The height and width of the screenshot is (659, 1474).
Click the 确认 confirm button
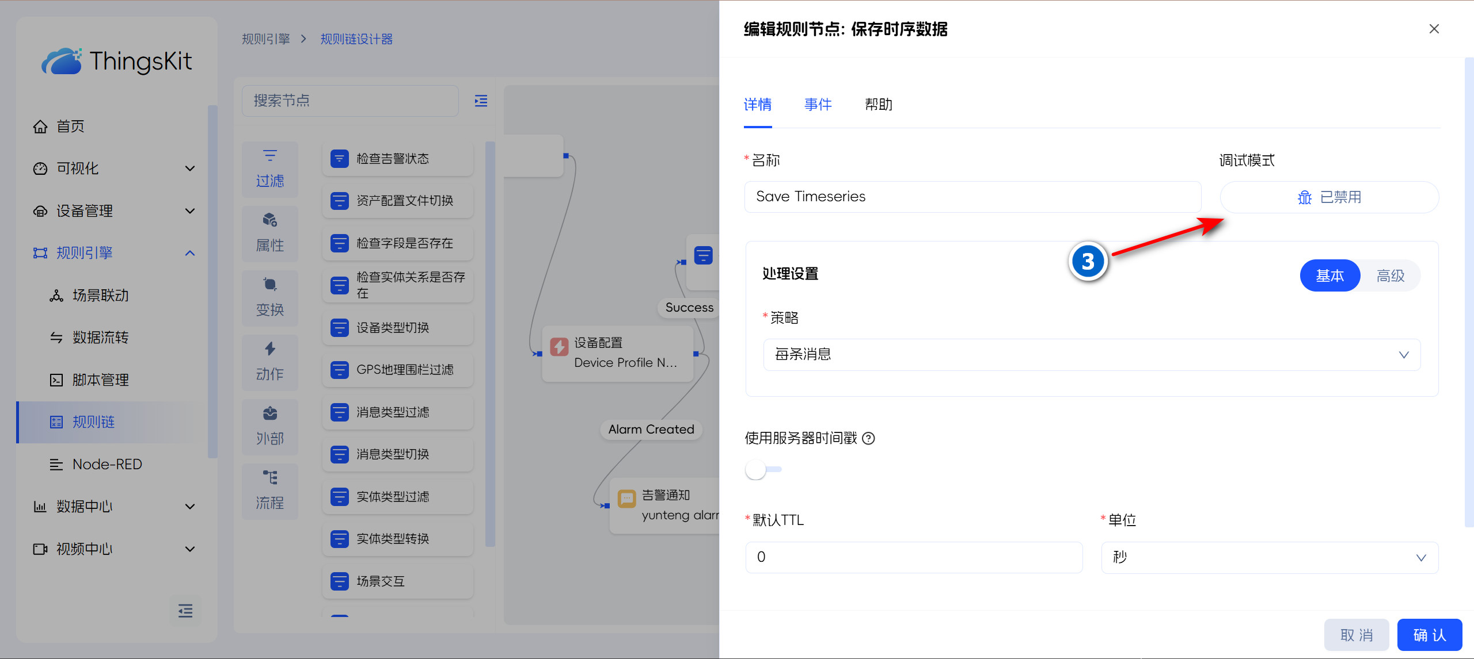1429,635
